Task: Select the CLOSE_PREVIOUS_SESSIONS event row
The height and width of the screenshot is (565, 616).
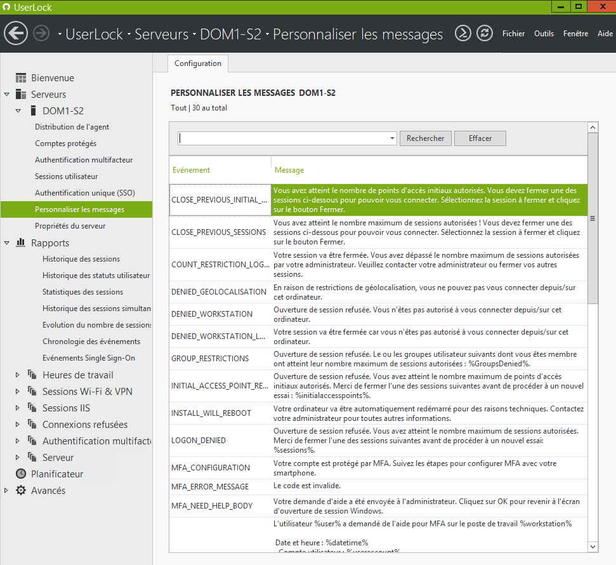Action: point(378,232)
